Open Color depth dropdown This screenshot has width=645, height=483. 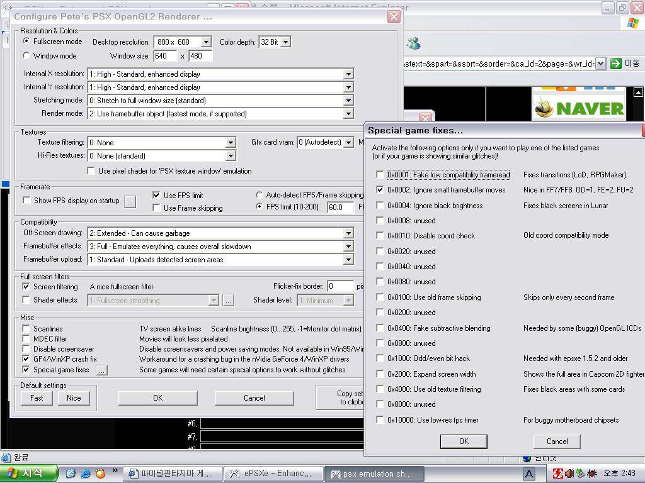pos(286,42)
